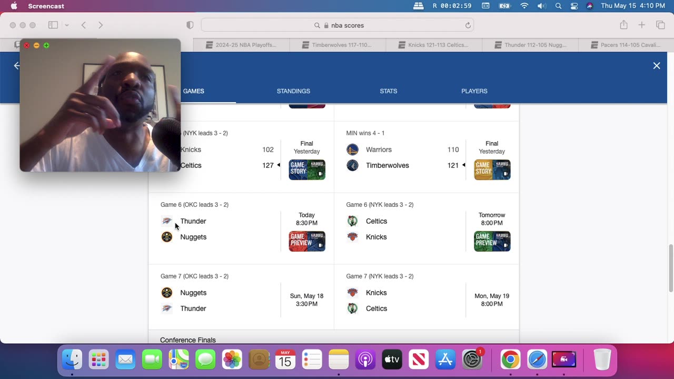The height and width of the screenshot is (379, 674).
Task: Open Warriors vs Timberwolves Game Story
Action: [x=492, y=169]
